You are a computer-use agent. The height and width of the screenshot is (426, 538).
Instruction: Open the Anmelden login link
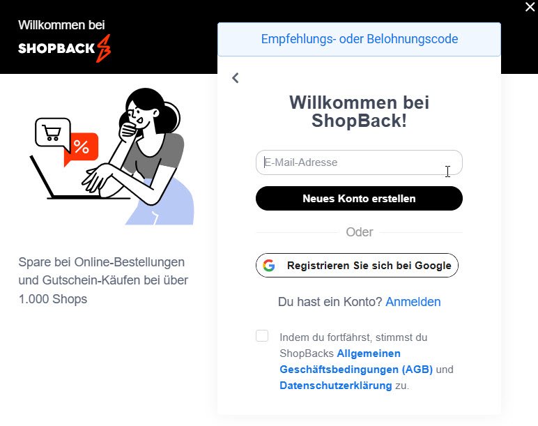coord(413,302)
